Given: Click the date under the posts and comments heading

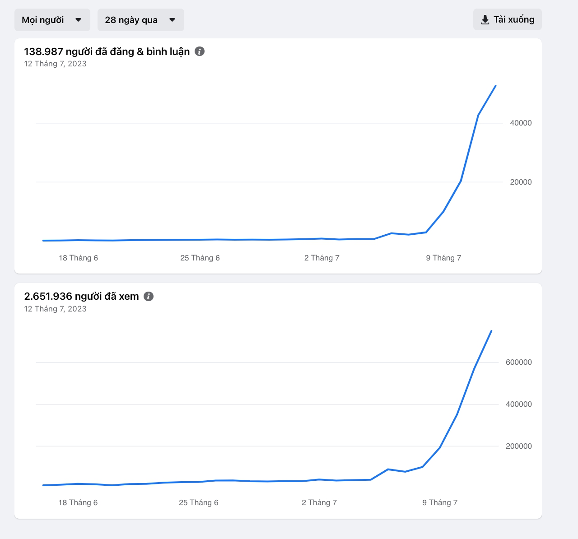Looking at the screenshot, I should coord(55,64).
